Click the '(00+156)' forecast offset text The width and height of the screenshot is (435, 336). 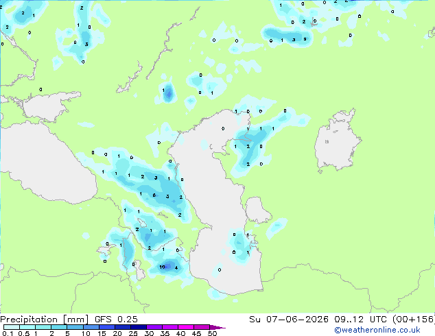(x=414, y=320)
